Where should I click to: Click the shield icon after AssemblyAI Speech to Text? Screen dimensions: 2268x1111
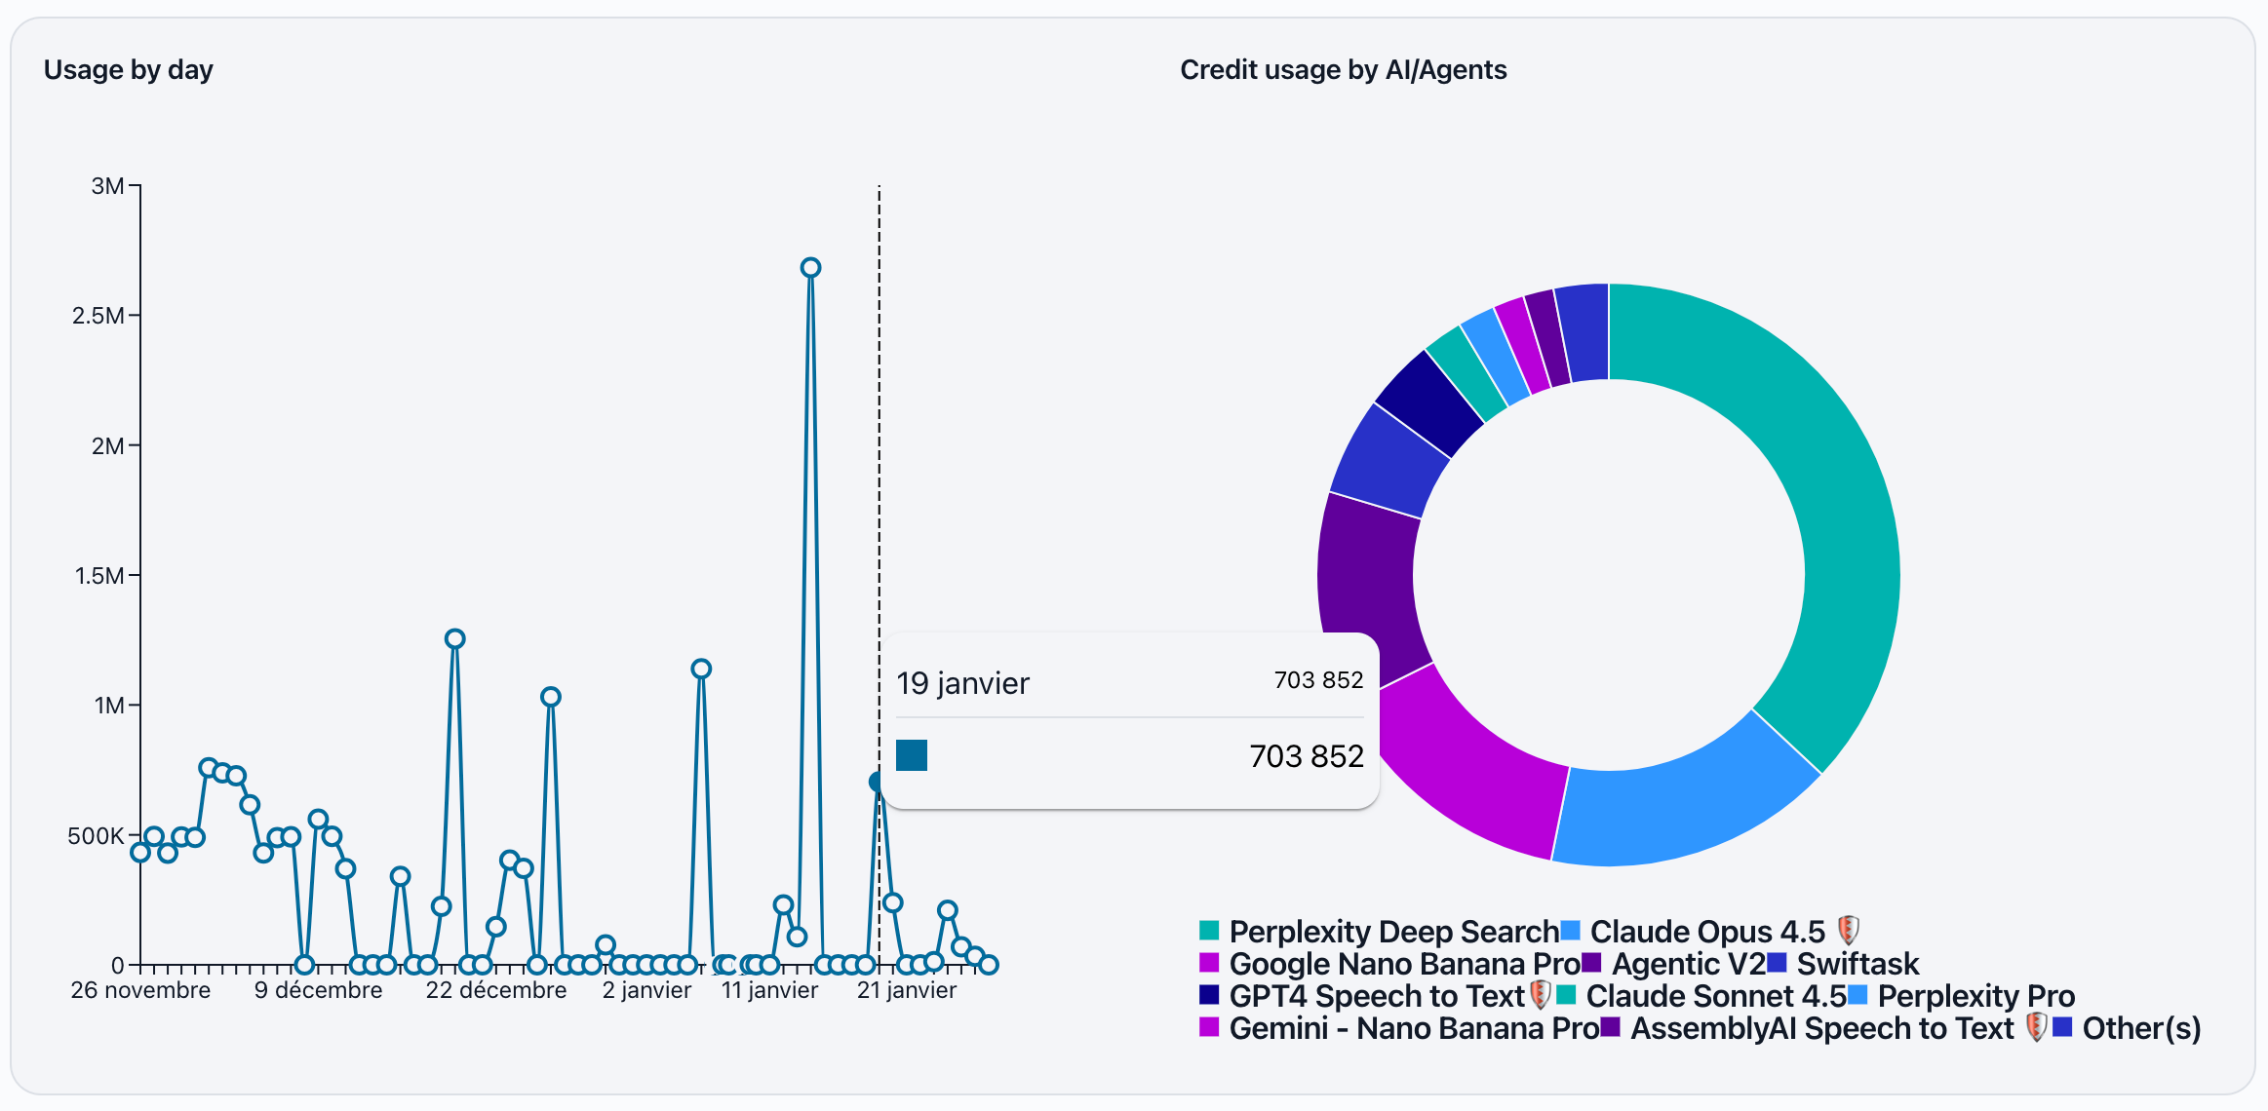click(2036, 1027)
